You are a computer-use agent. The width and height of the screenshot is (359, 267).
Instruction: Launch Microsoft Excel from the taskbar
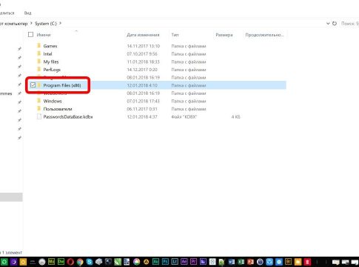click(241, 262)
